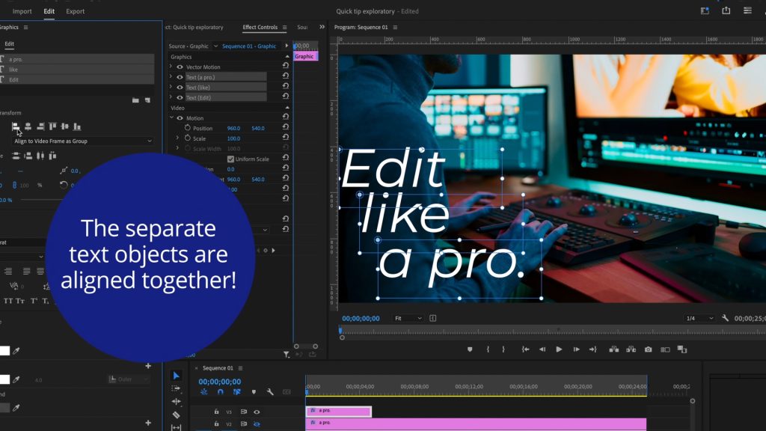
Task: Open timeline display settings with the wrench icon
Action: point(270,392)
